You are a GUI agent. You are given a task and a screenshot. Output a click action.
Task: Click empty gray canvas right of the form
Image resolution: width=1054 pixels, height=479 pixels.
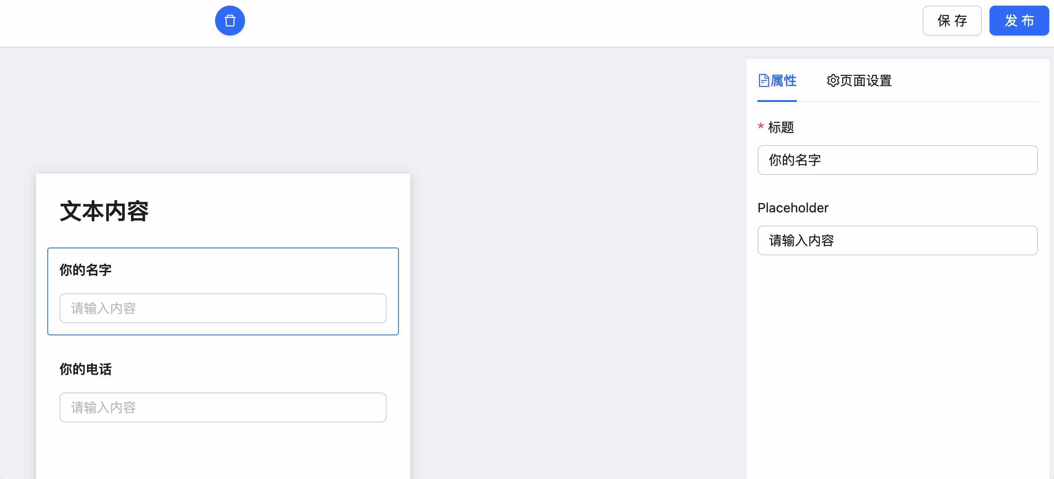575,281
